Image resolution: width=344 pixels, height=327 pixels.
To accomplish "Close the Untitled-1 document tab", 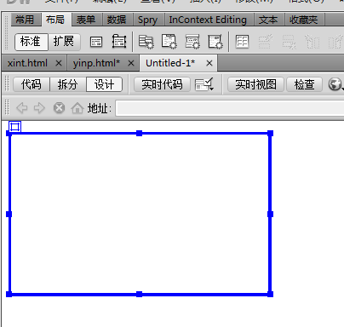I will click(209, 63).
